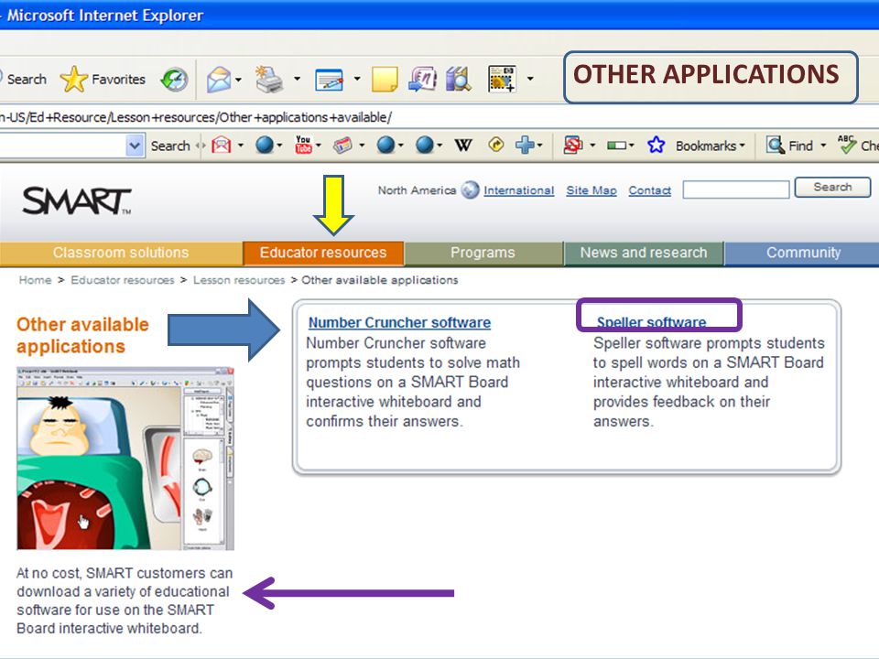Open the History clock icon
Viewport: 879px width, 659px height.
(x=174, y=79)
